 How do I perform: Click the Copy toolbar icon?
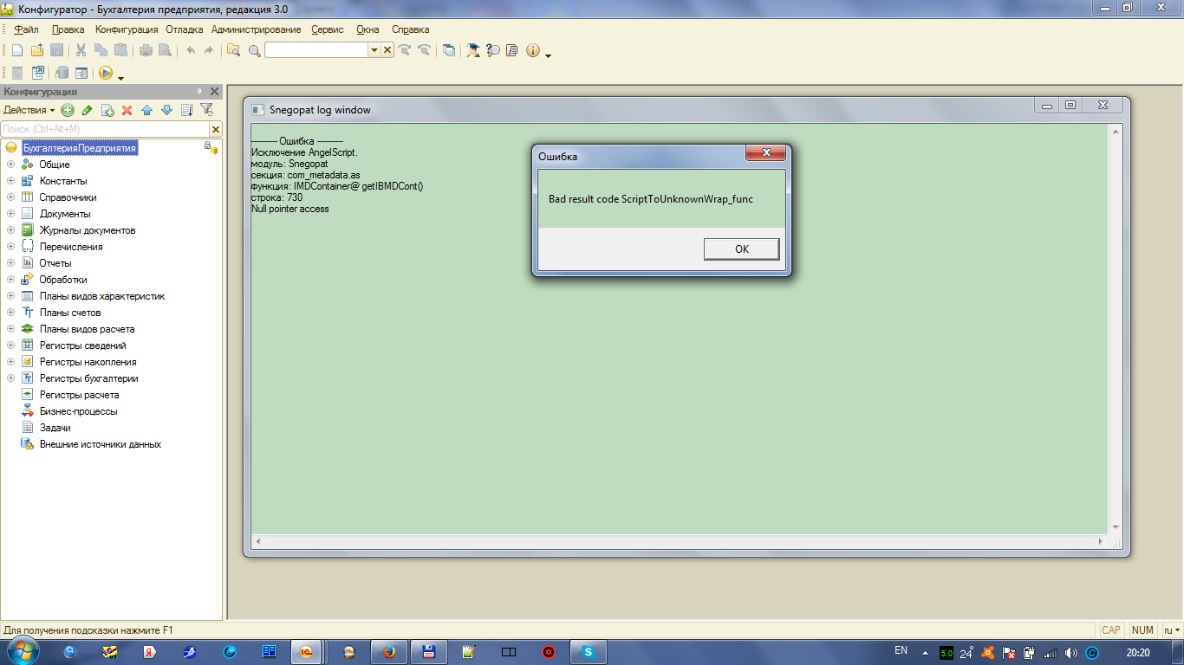point(101,50)
